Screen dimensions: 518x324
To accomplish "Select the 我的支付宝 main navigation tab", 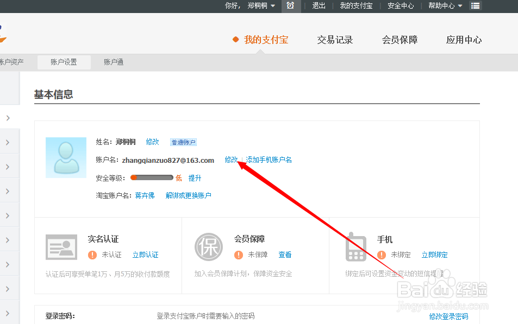I will coord(266,40).
